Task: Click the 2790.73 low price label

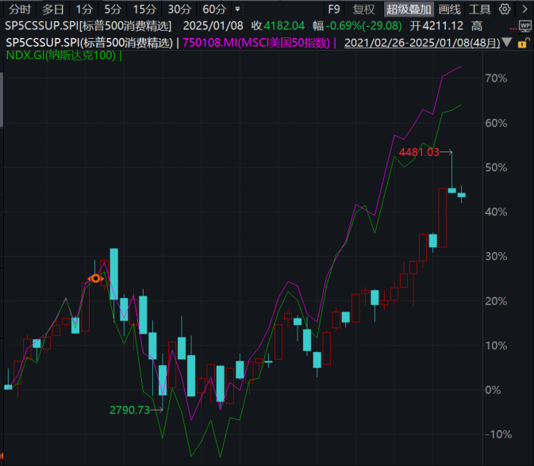Action: coord(128,410)
